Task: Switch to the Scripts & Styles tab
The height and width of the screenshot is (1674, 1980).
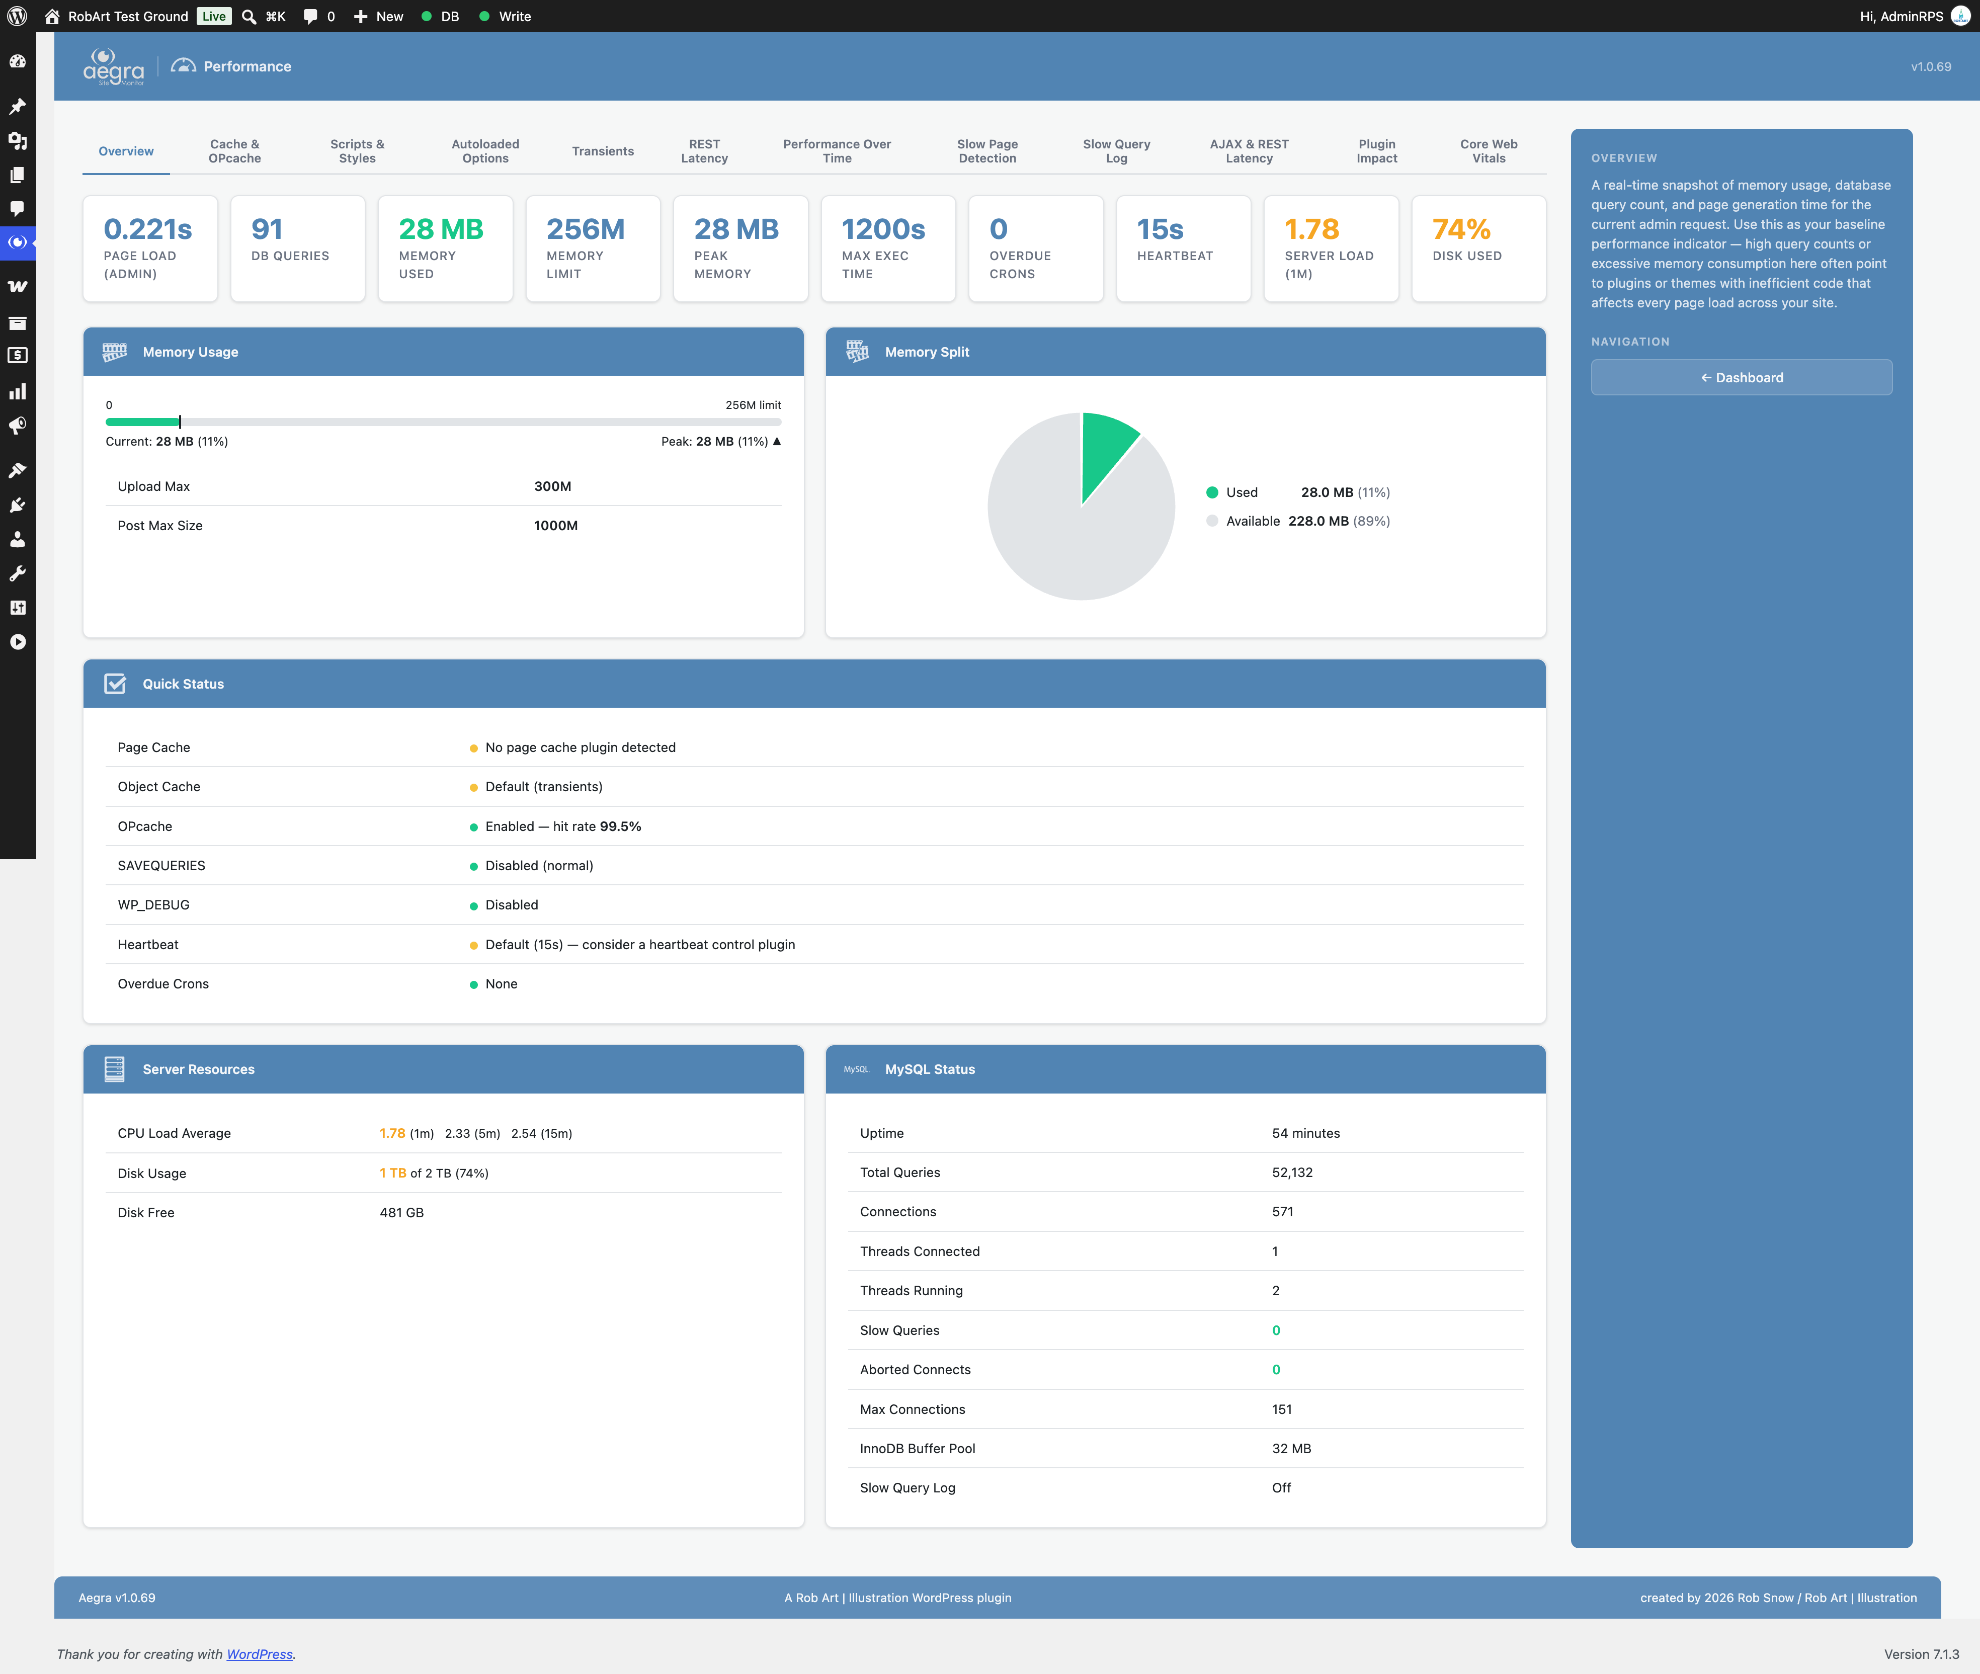Action: click(x=357, y=151)
